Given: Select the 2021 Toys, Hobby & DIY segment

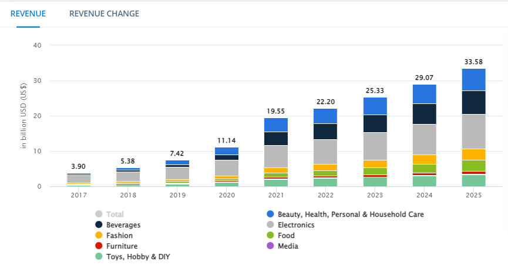Looking at the screenshot, I should click(x=276, y=183).
